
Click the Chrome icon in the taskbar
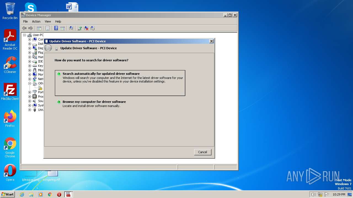(x=50, y=194)
